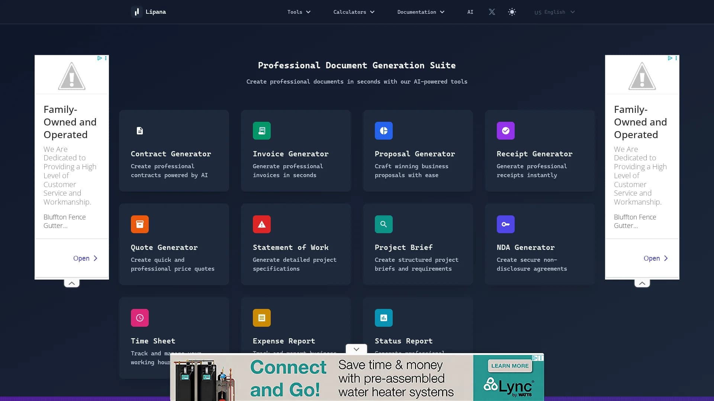
Task: Open the Time Sheet title link
Action: coord(153,341)
